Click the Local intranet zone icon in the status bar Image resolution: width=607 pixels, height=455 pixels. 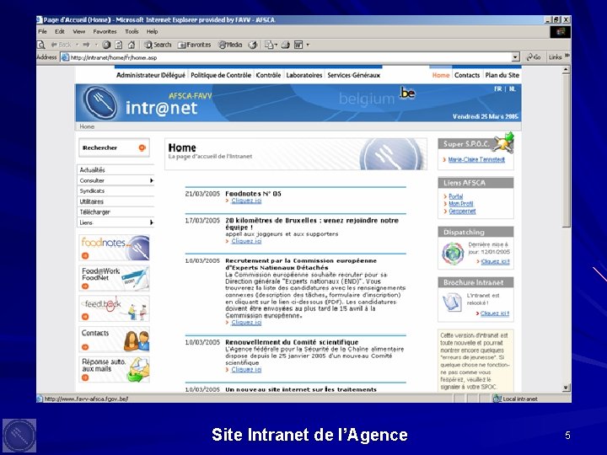pos(497,398)
